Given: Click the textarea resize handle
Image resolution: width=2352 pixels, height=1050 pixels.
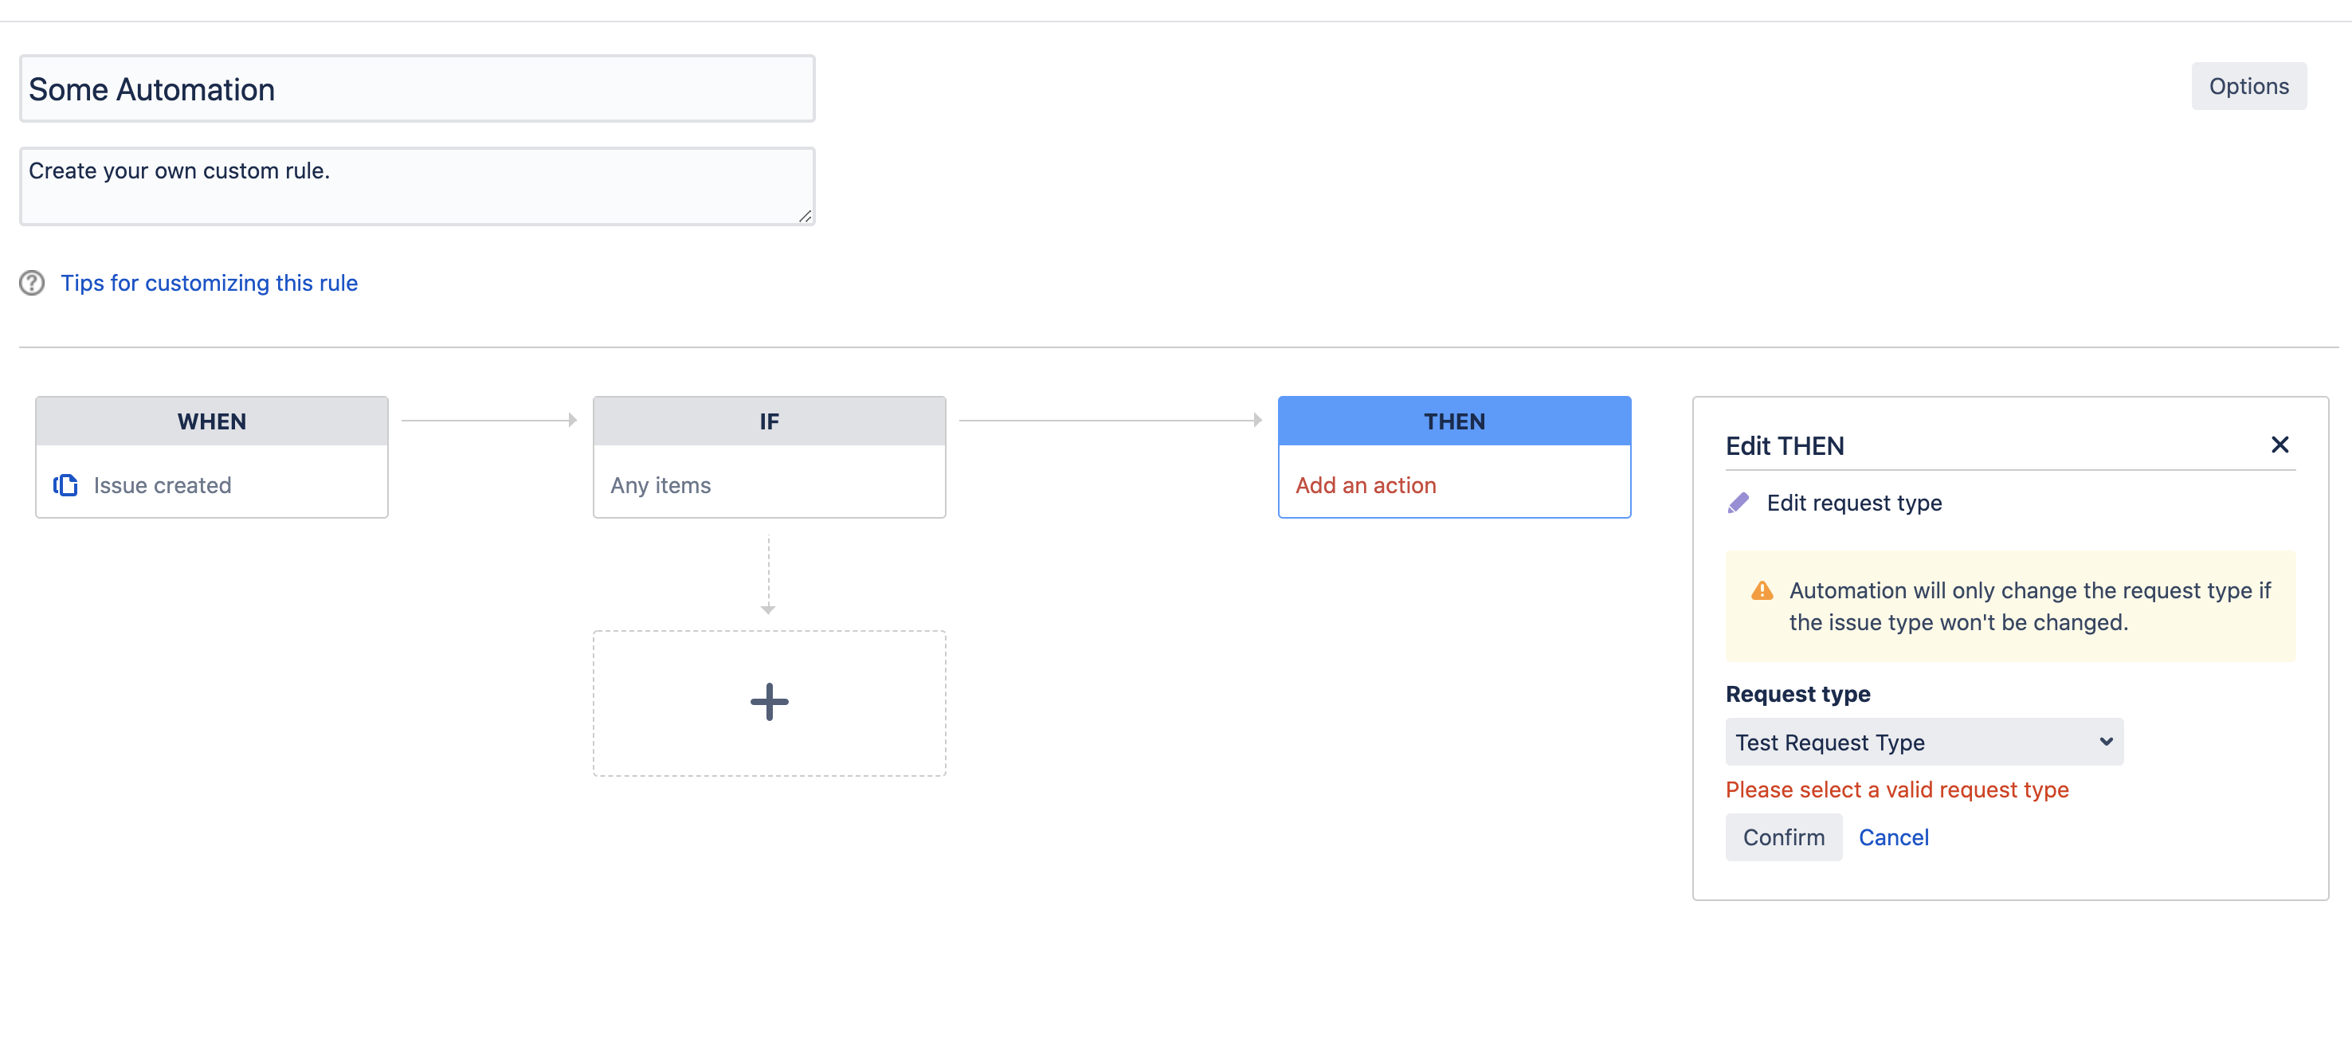Looking at the screenshot, I should (x=805, y=217).
